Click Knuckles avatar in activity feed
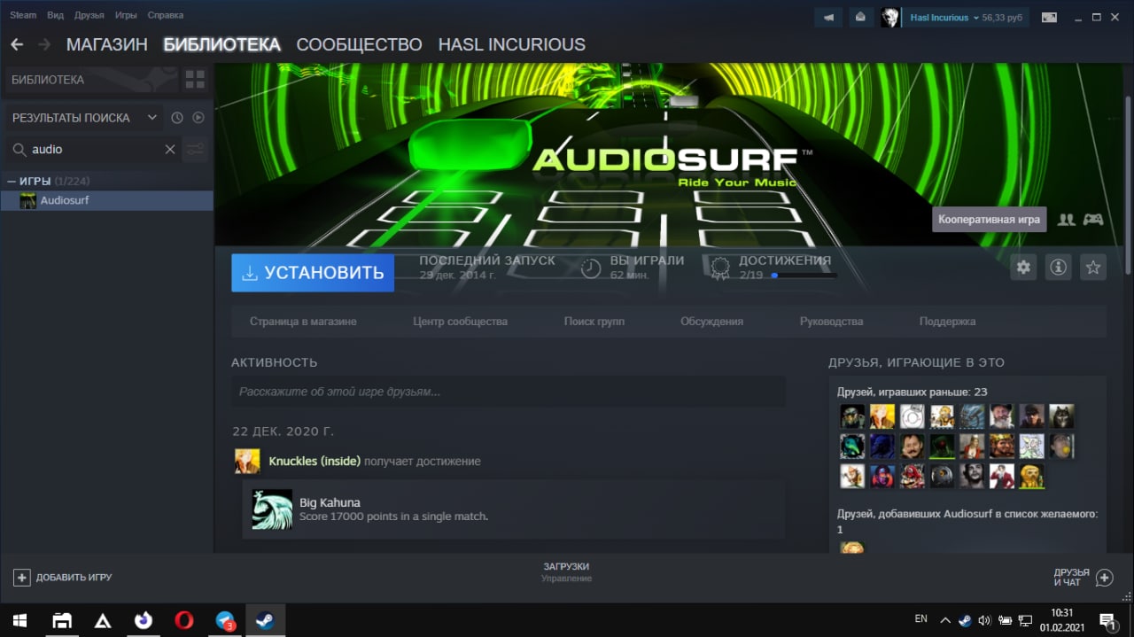Image resolution: width=1134 pixels, height=637 pixels. 247,462
